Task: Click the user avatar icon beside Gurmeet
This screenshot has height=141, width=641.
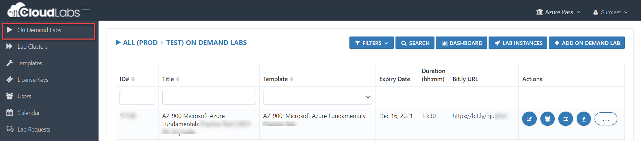Action: pyautogui.click(x=596, y=12)
